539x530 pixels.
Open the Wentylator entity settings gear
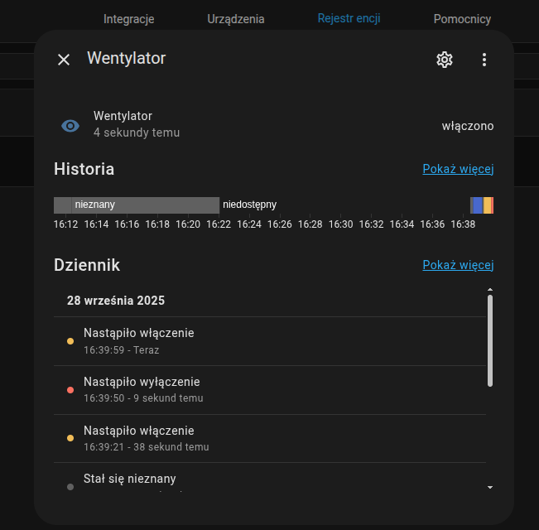(445, 60)
